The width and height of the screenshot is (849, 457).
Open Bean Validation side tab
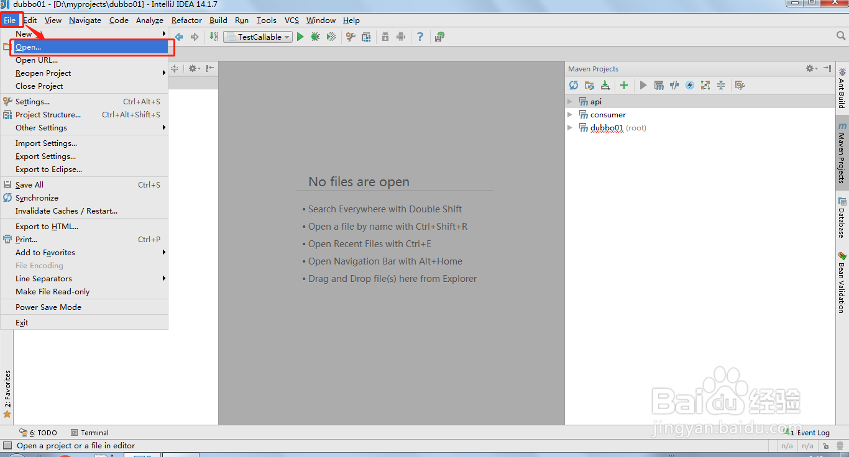point(842,283)
